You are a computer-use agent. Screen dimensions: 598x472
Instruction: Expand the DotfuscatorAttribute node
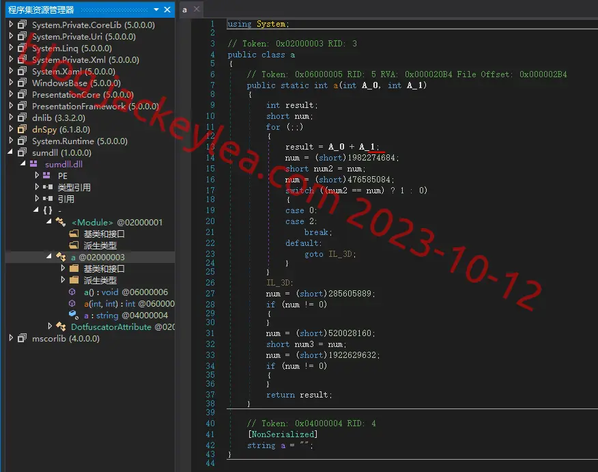50,327
